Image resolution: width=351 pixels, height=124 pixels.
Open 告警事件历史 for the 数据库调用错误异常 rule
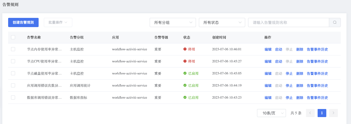pos(317,98)
